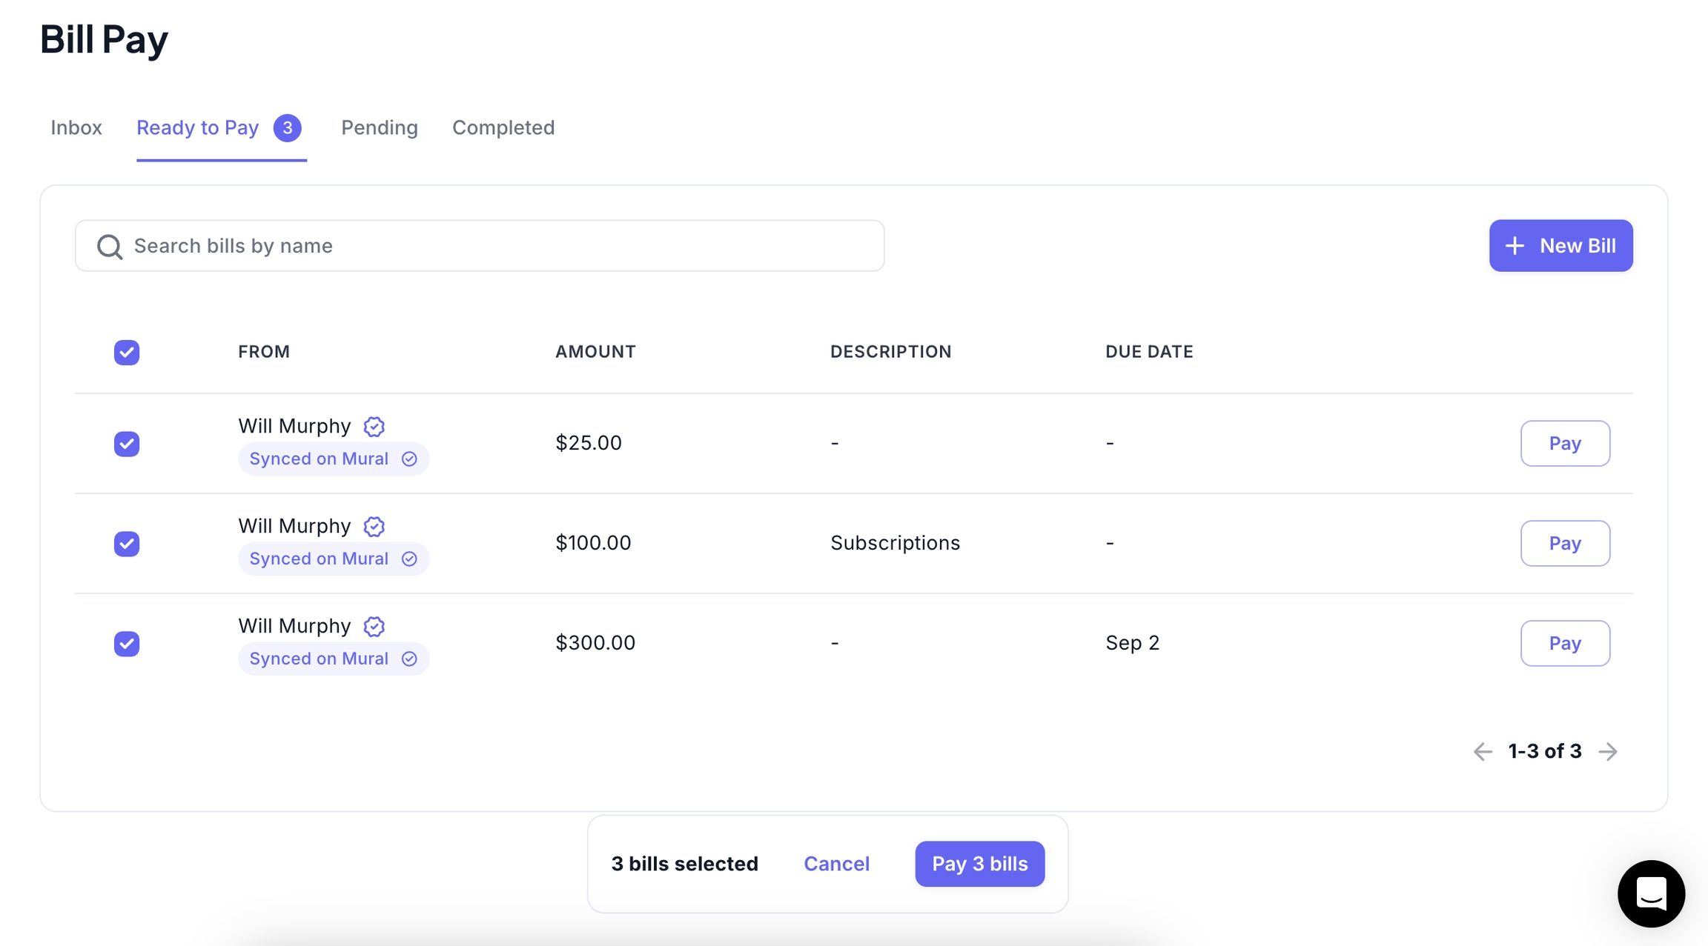Open the chat support bubble
Viewport: 1708px width, 946px height.
1650,893
